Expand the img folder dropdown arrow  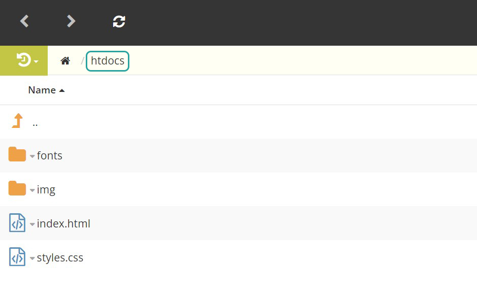[32, 190]
